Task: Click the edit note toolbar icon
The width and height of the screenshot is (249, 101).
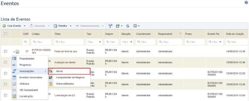Action: pos(135,26)
